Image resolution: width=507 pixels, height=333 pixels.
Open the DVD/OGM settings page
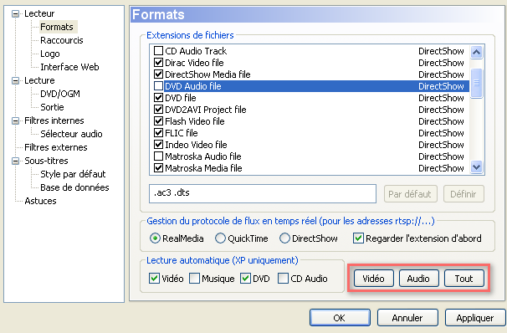(x=59, y=94)
